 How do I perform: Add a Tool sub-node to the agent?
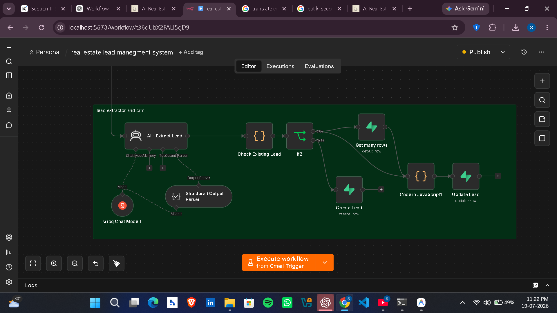[163, 168]
